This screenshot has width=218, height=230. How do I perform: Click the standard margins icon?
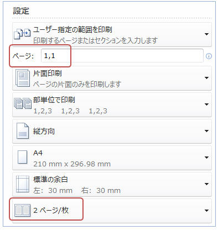(23, 184)
